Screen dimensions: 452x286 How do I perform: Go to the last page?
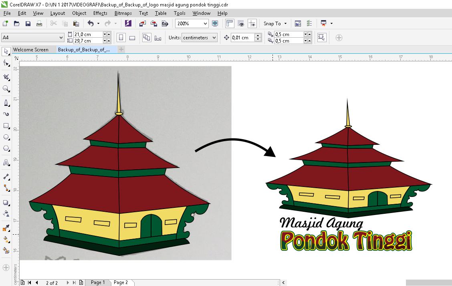(x=74, y=282)
